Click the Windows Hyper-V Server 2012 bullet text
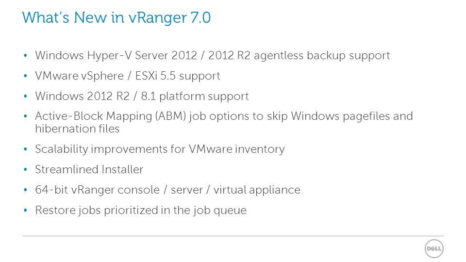Screen dimensions: 466x262 click(x=213, y=55)
